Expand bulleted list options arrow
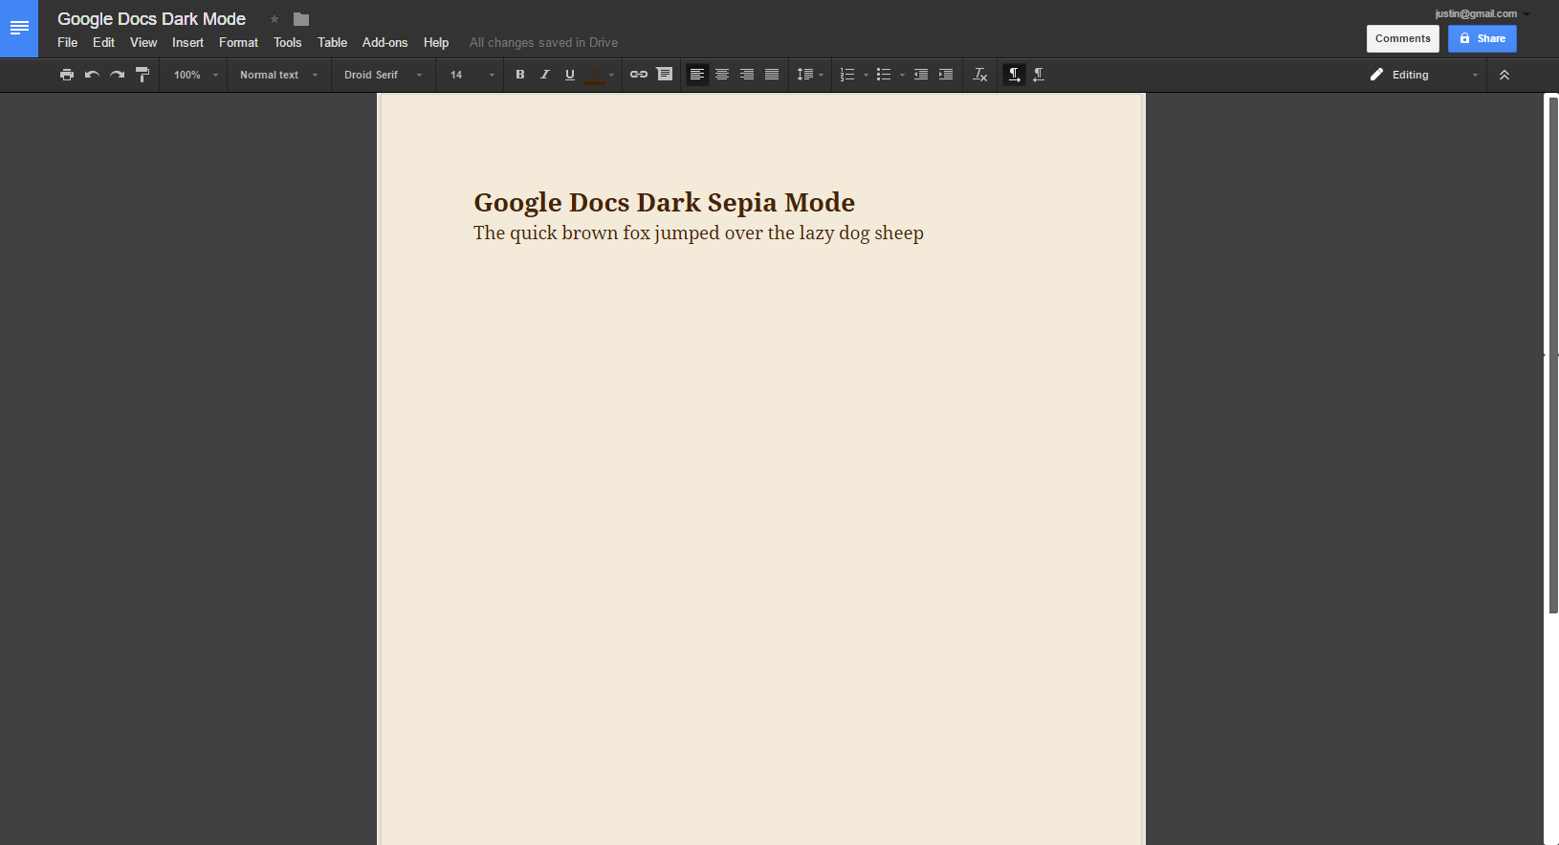 click(x=902, y=75)
